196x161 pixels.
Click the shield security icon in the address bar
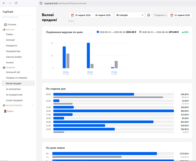pos(41,3)
